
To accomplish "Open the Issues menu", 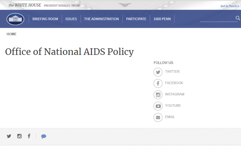I will pyautogui.click(x=71, y=19).
